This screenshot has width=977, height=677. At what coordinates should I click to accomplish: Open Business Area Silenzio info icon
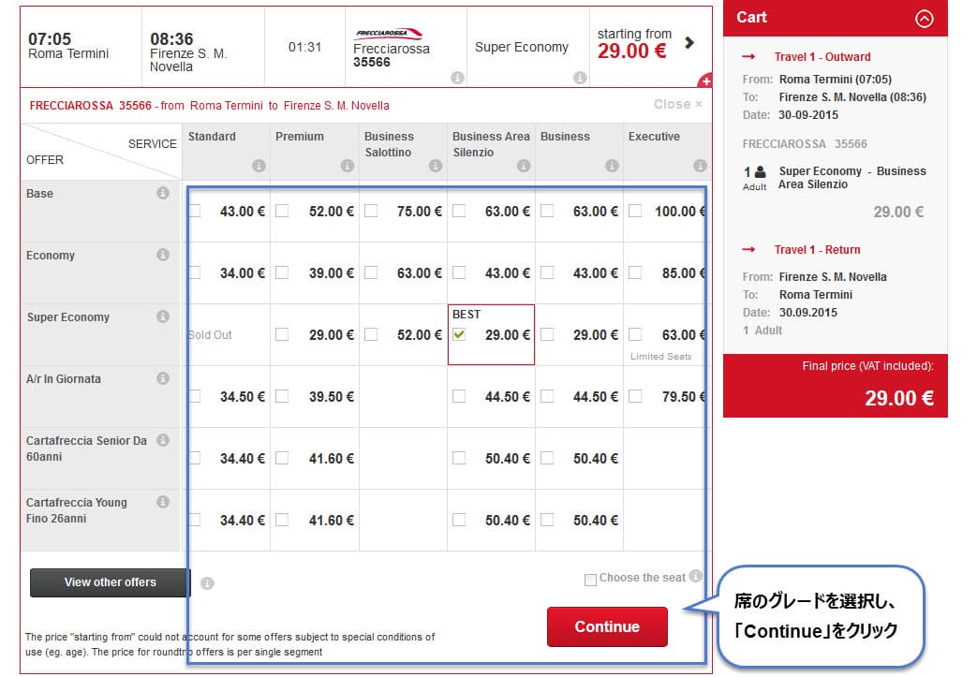click(x=524, y=166)
